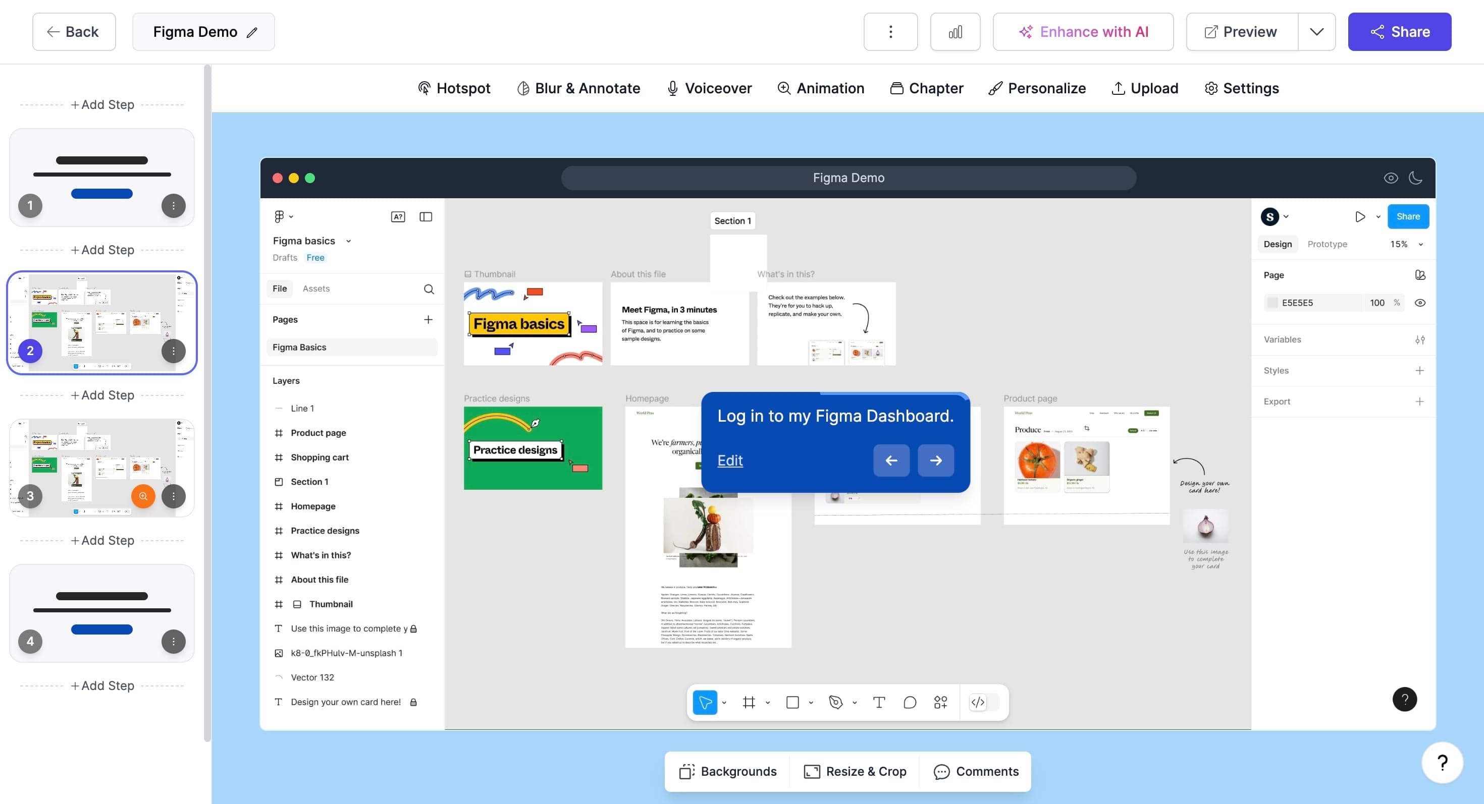Go to previous step with left arrow
The width and height of the screenshot is (1484, 804).
coord(891,461)
